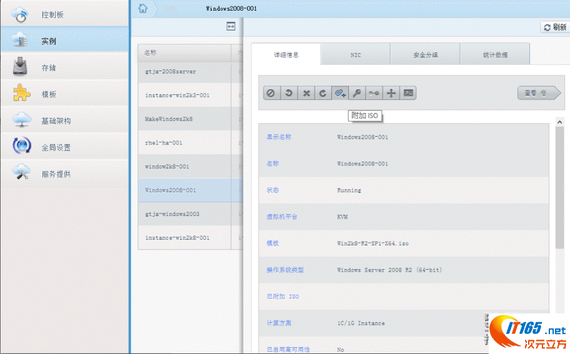Click the 虚拟机平台 hypervisor label
The height and width of the screenshot is (354, 570).
tap(282, 217)
